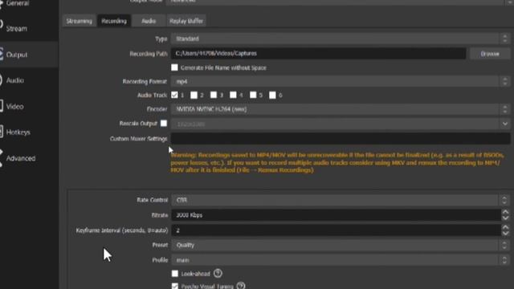Open the Advanced settings section

pyautogui.click(x=20, y=158)
